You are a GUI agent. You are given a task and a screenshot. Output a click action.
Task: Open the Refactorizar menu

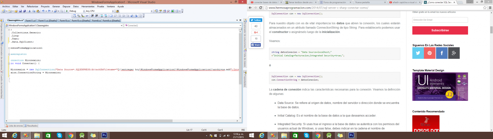[x=33, y=6]
